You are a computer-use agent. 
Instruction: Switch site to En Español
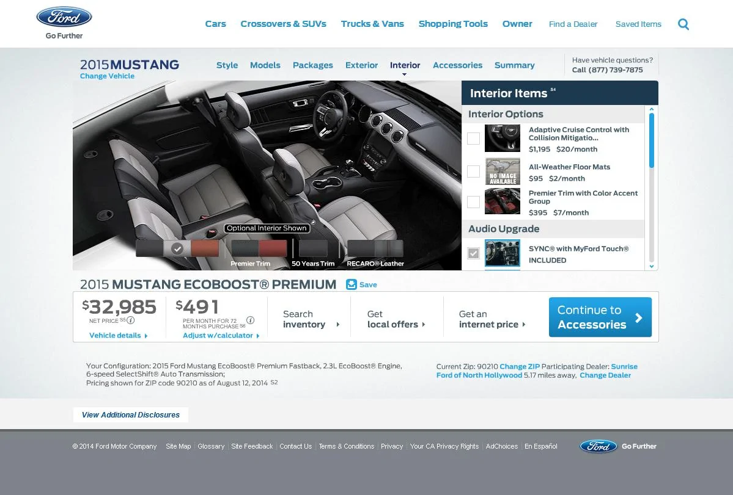click(541, 447)
